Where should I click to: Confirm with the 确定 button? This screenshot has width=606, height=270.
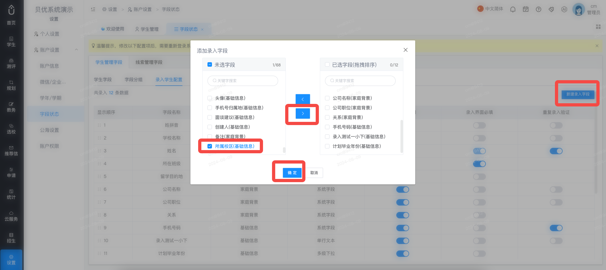click(x=292, y=173)
